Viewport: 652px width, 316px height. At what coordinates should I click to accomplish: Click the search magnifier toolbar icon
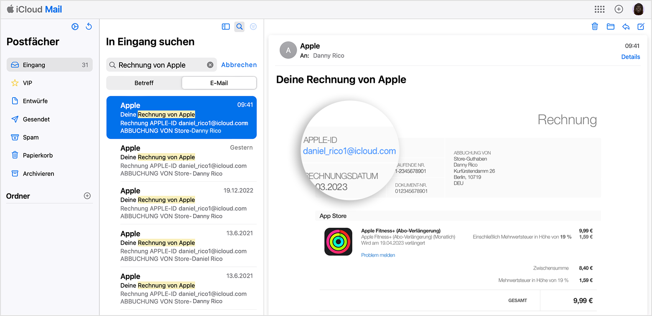tap(239, 27)
